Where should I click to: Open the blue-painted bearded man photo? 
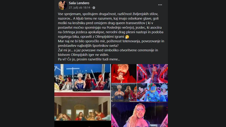coord(152,93)
